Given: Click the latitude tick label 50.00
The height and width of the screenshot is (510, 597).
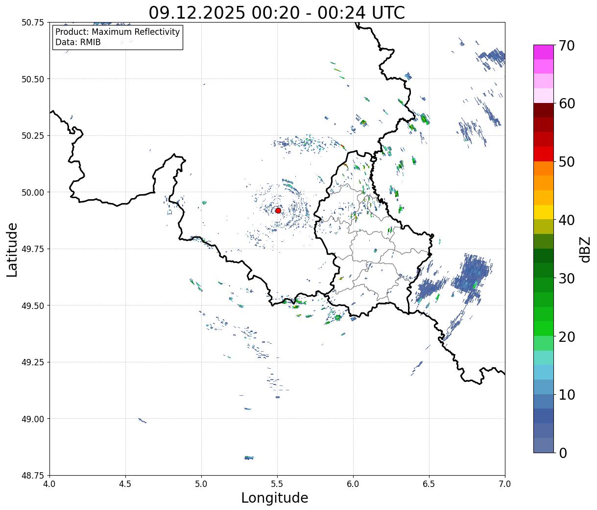Looking at the screenshot, I should pos(33,192).
